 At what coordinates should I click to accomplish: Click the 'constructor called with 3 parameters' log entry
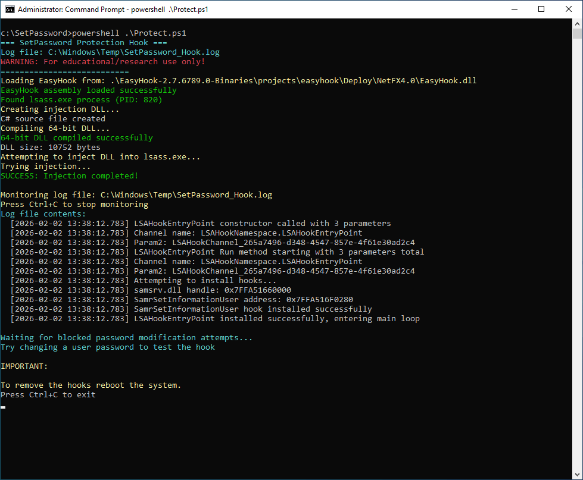click(x=201, y=224)
